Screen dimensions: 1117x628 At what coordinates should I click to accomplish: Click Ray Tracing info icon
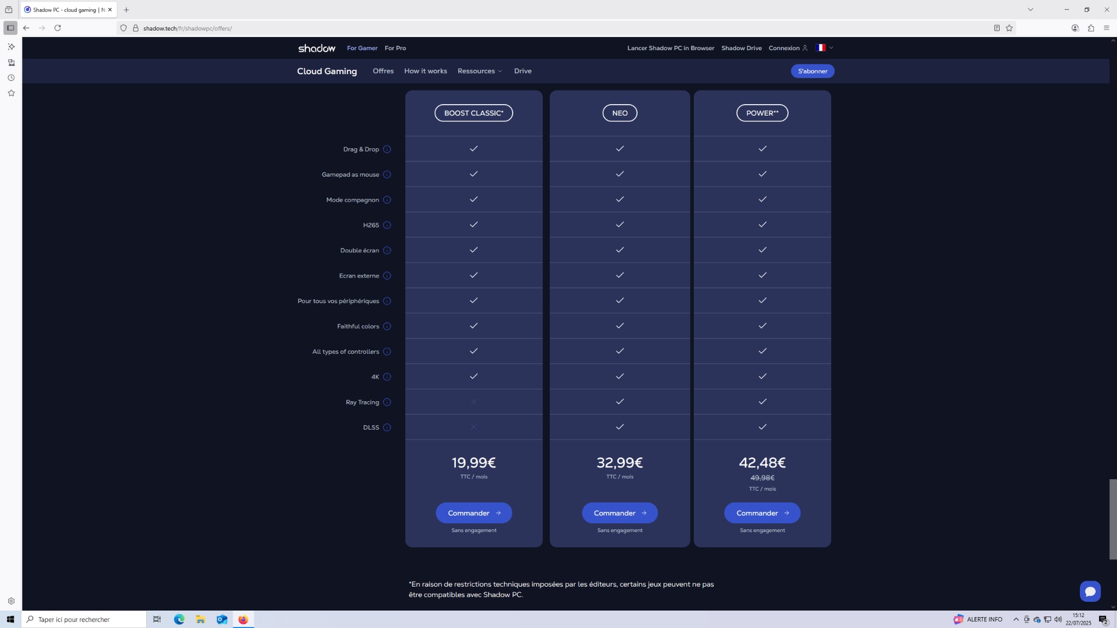387,402
